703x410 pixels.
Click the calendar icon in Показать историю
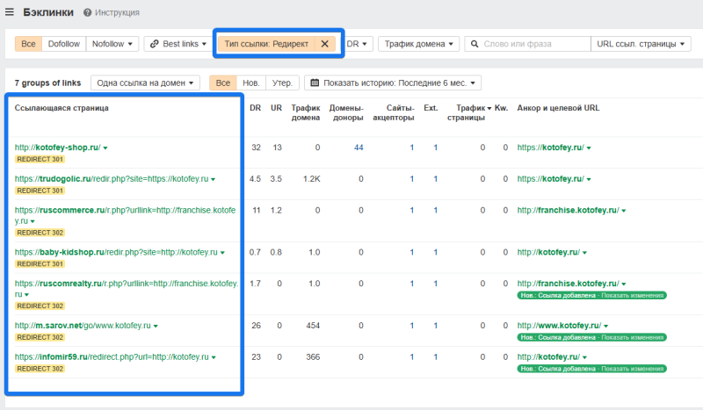pyautogui.click(x=314, y=83)
